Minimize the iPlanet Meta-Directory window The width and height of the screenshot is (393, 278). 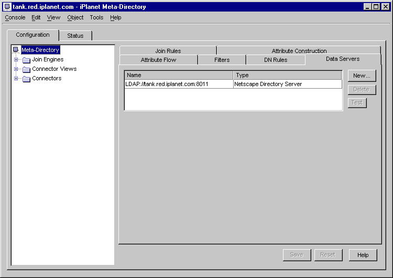[367, 7]
